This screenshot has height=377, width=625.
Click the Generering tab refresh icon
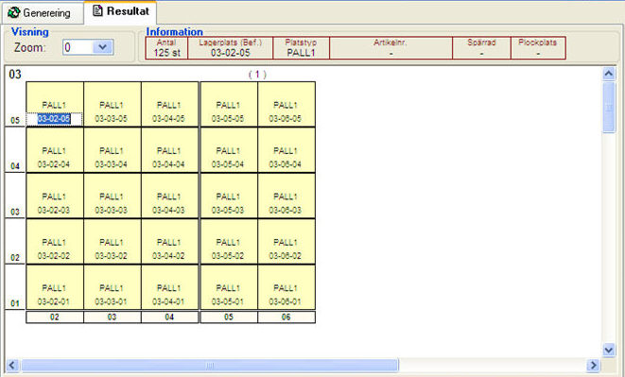point(14,12)
